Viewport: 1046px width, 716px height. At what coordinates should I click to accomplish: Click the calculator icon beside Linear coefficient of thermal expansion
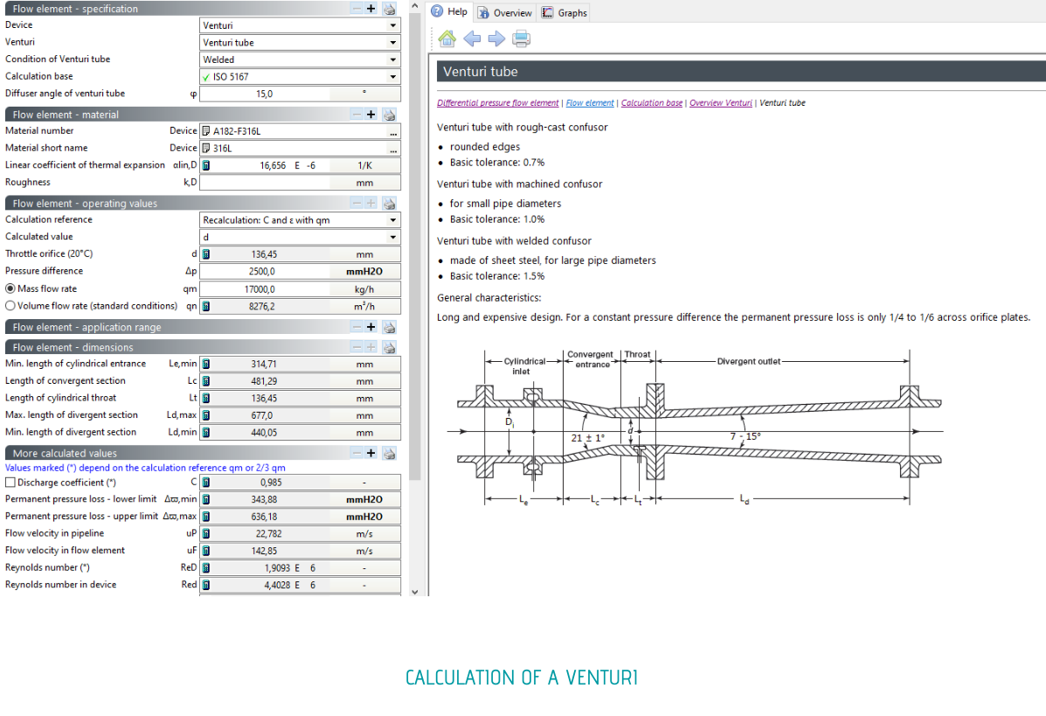206,165
